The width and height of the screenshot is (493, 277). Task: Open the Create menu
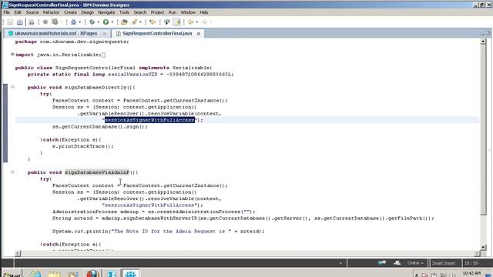pyautogui.click(x=70, y=12)
